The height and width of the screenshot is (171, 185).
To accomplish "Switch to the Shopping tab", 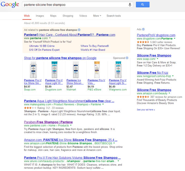I will (x=68, y=16).
